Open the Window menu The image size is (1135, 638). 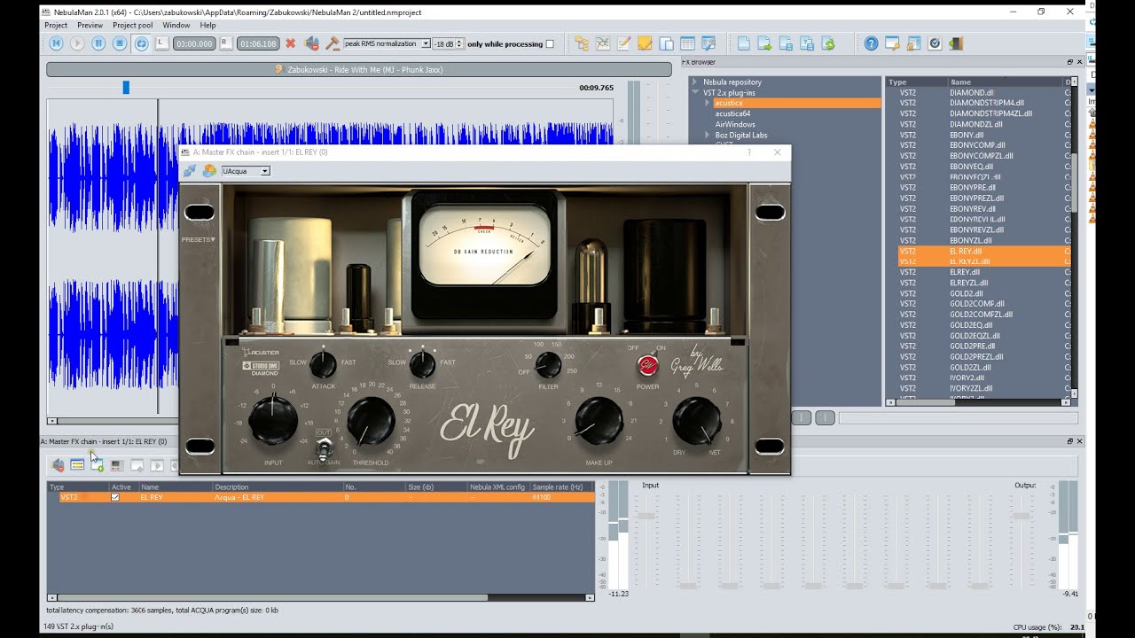click(x=176, y=26)
